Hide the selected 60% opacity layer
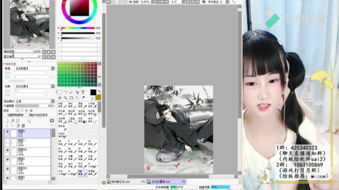Screen dimensions: 339x190 pyautogui.click(x=8, y=132)
